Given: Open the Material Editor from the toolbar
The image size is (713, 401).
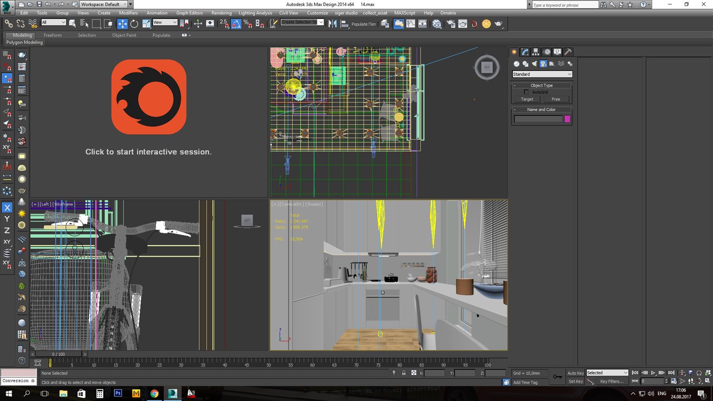Looking at the screenshot, I should coord(437,23).
